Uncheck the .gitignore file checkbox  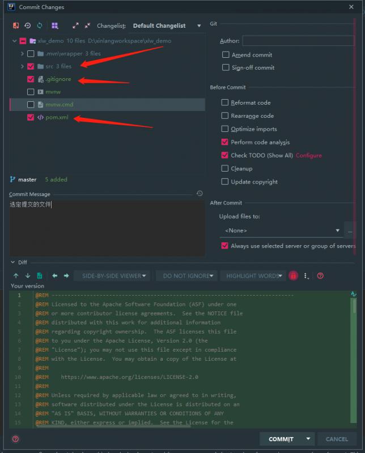[31, 79]
